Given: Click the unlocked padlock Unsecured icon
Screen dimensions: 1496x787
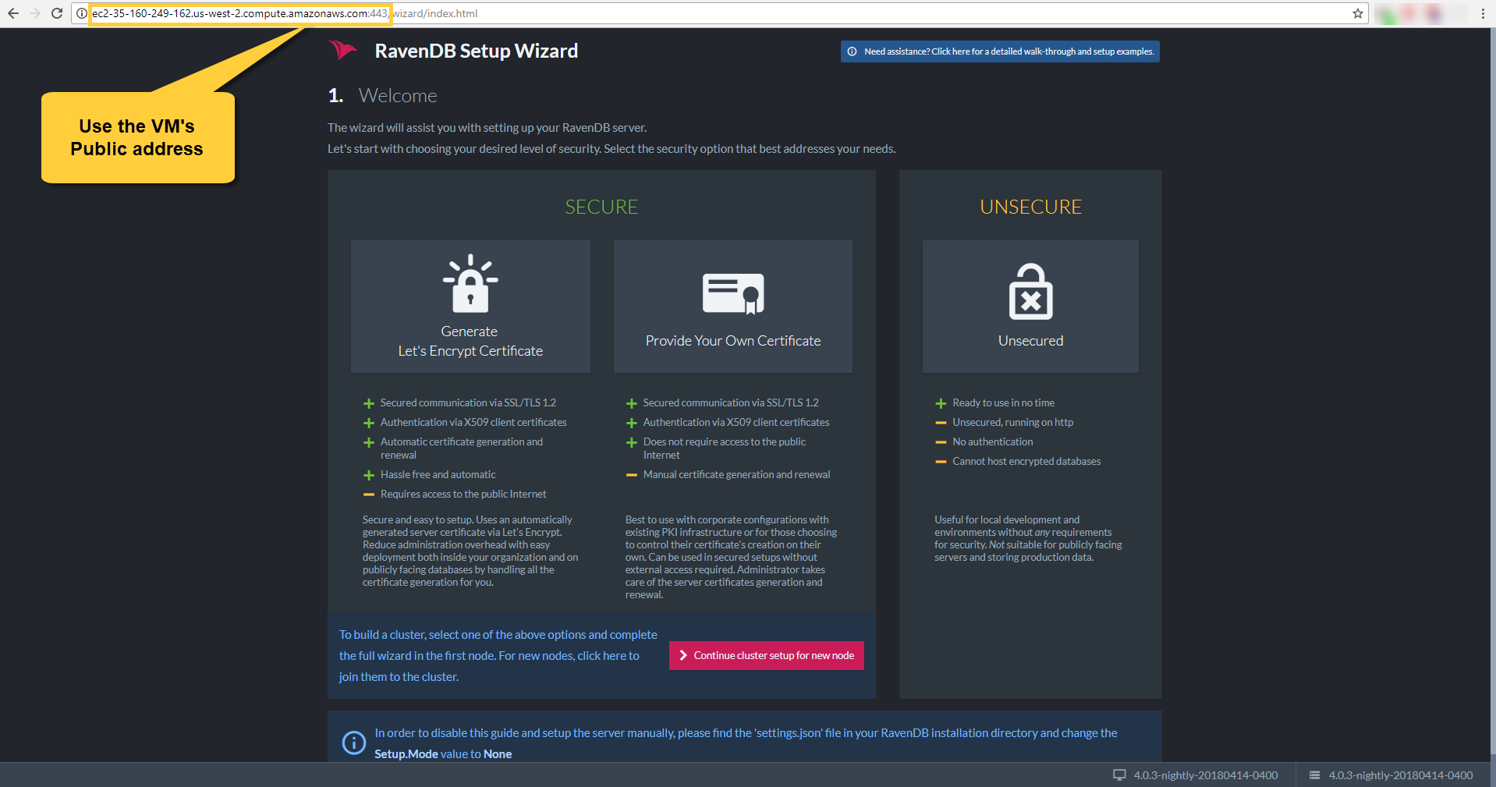Looking at the screenshot, I should pyautogui.click(x=1030, y=292).
